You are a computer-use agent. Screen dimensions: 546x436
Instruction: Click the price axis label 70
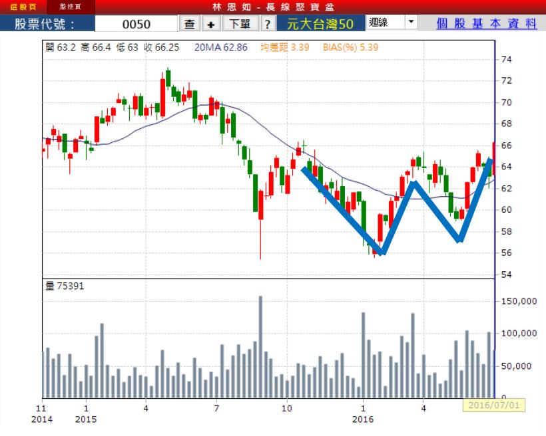pos(506,102)
